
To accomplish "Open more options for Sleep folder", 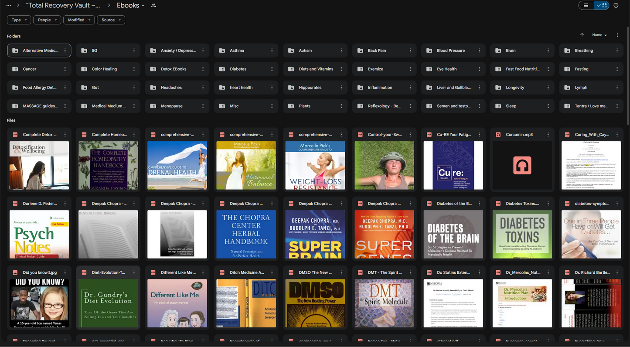I will pyautogui.click(x=548, y=106).
